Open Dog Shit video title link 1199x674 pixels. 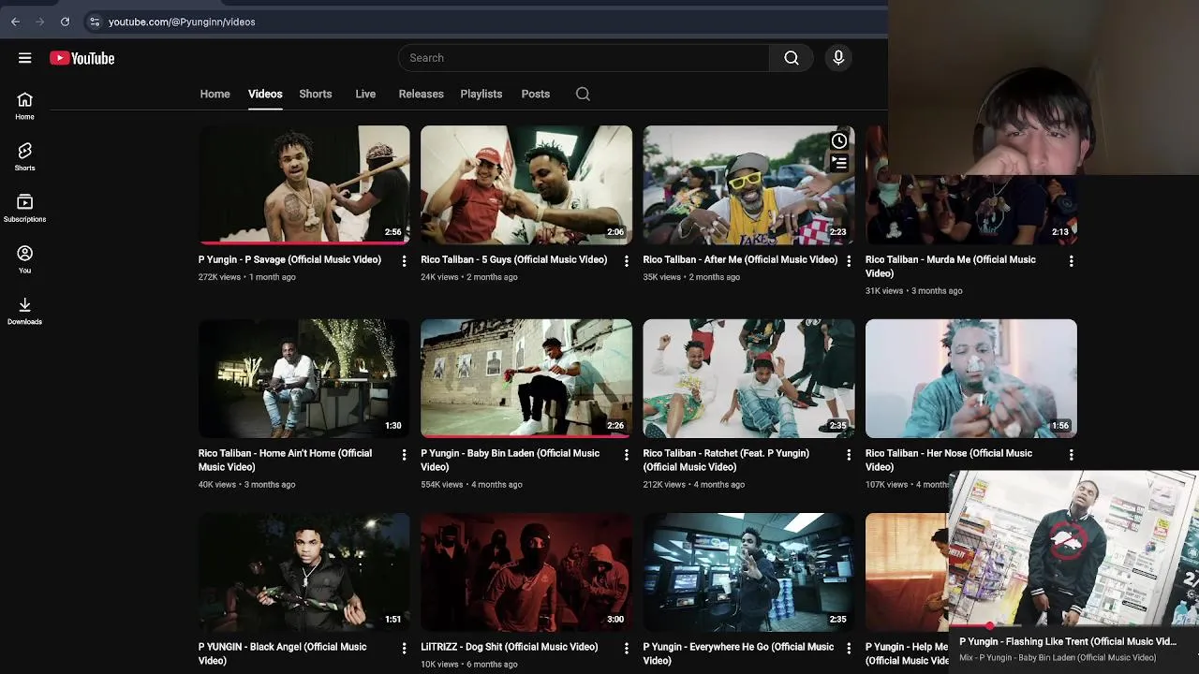point(510,647)
